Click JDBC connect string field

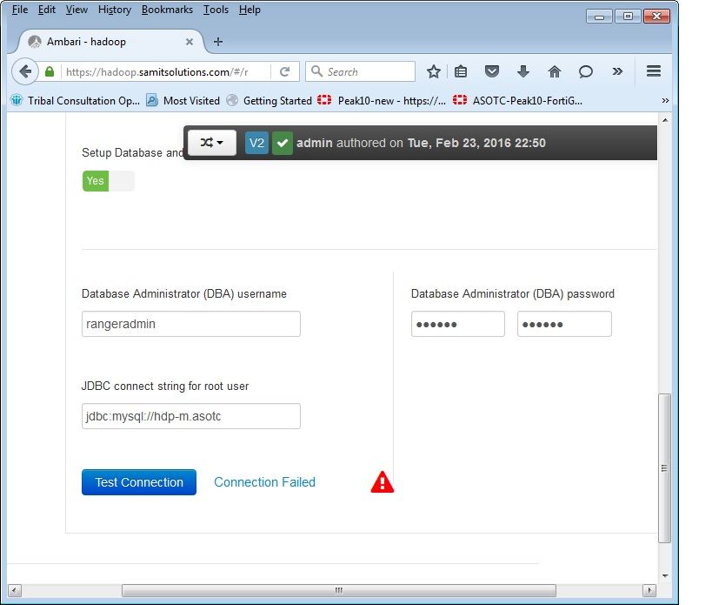click(191, 416)
